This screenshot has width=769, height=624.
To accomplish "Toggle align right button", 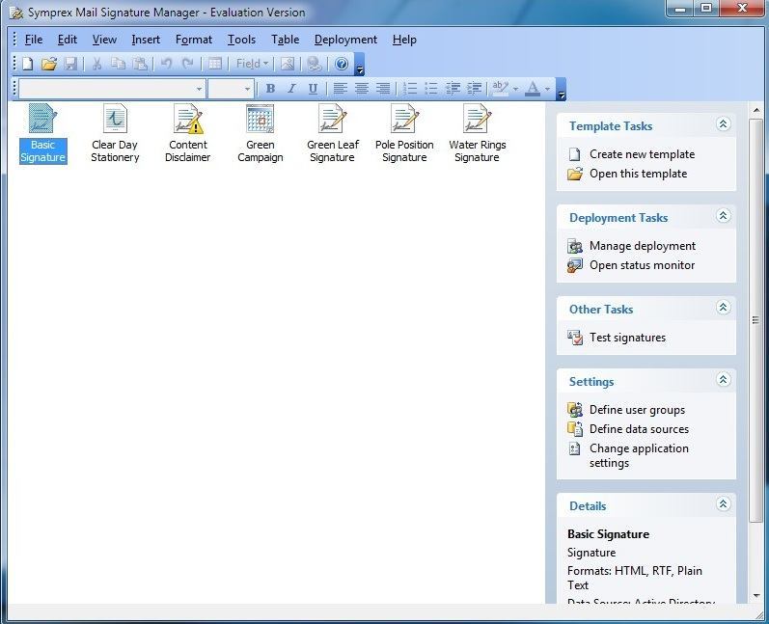I will 382,89.
